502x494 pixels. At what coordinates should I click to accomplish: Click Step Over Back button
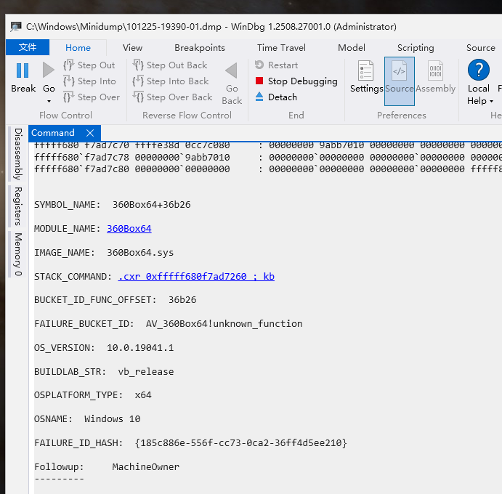pyautogui.click(x=173, y=97)
